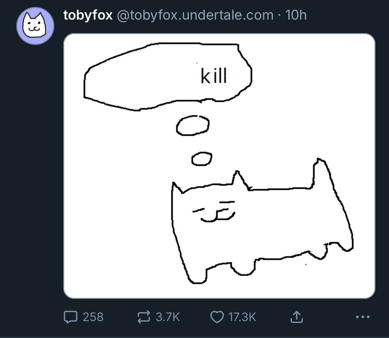Image resolution: width=389 pixels, height=338 pixels.
Task: Select the share icon to copy link
Action: point(297,316)
